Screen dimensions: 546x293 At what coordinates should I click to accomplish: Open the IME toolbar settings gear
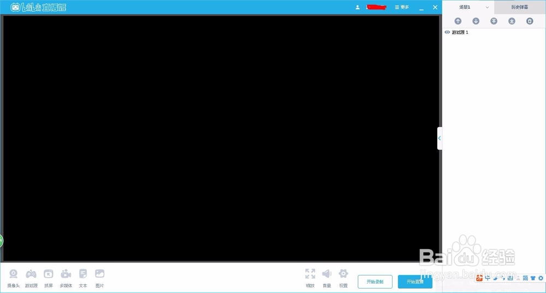coord(541,278)
